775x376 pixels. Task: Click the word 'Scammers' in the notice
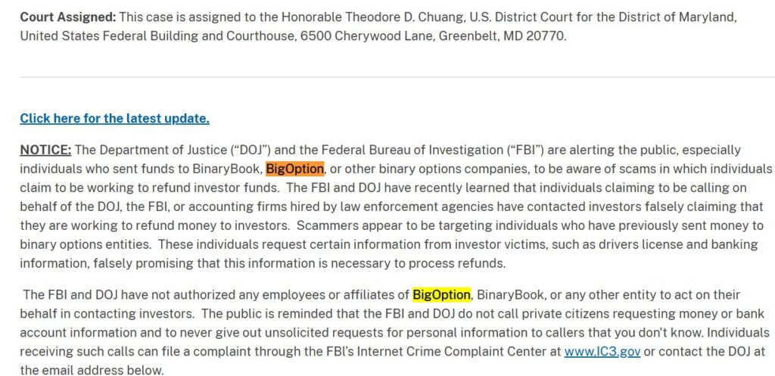(327, 225)
